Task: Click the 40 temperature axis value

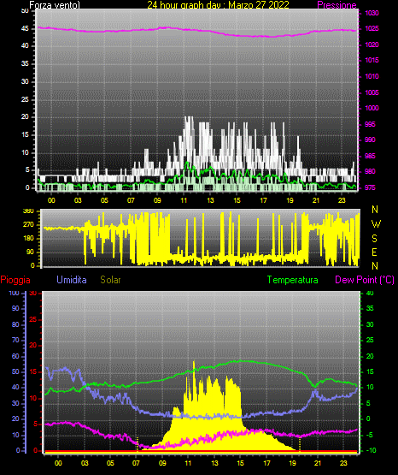Action: click(370, 293)
